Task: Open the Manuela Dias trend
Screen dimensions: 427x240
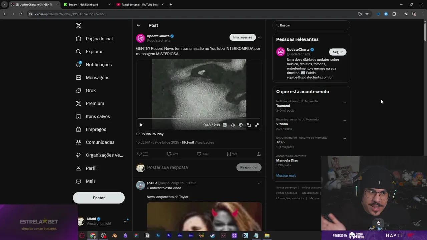Action: [x=287, y=160]
